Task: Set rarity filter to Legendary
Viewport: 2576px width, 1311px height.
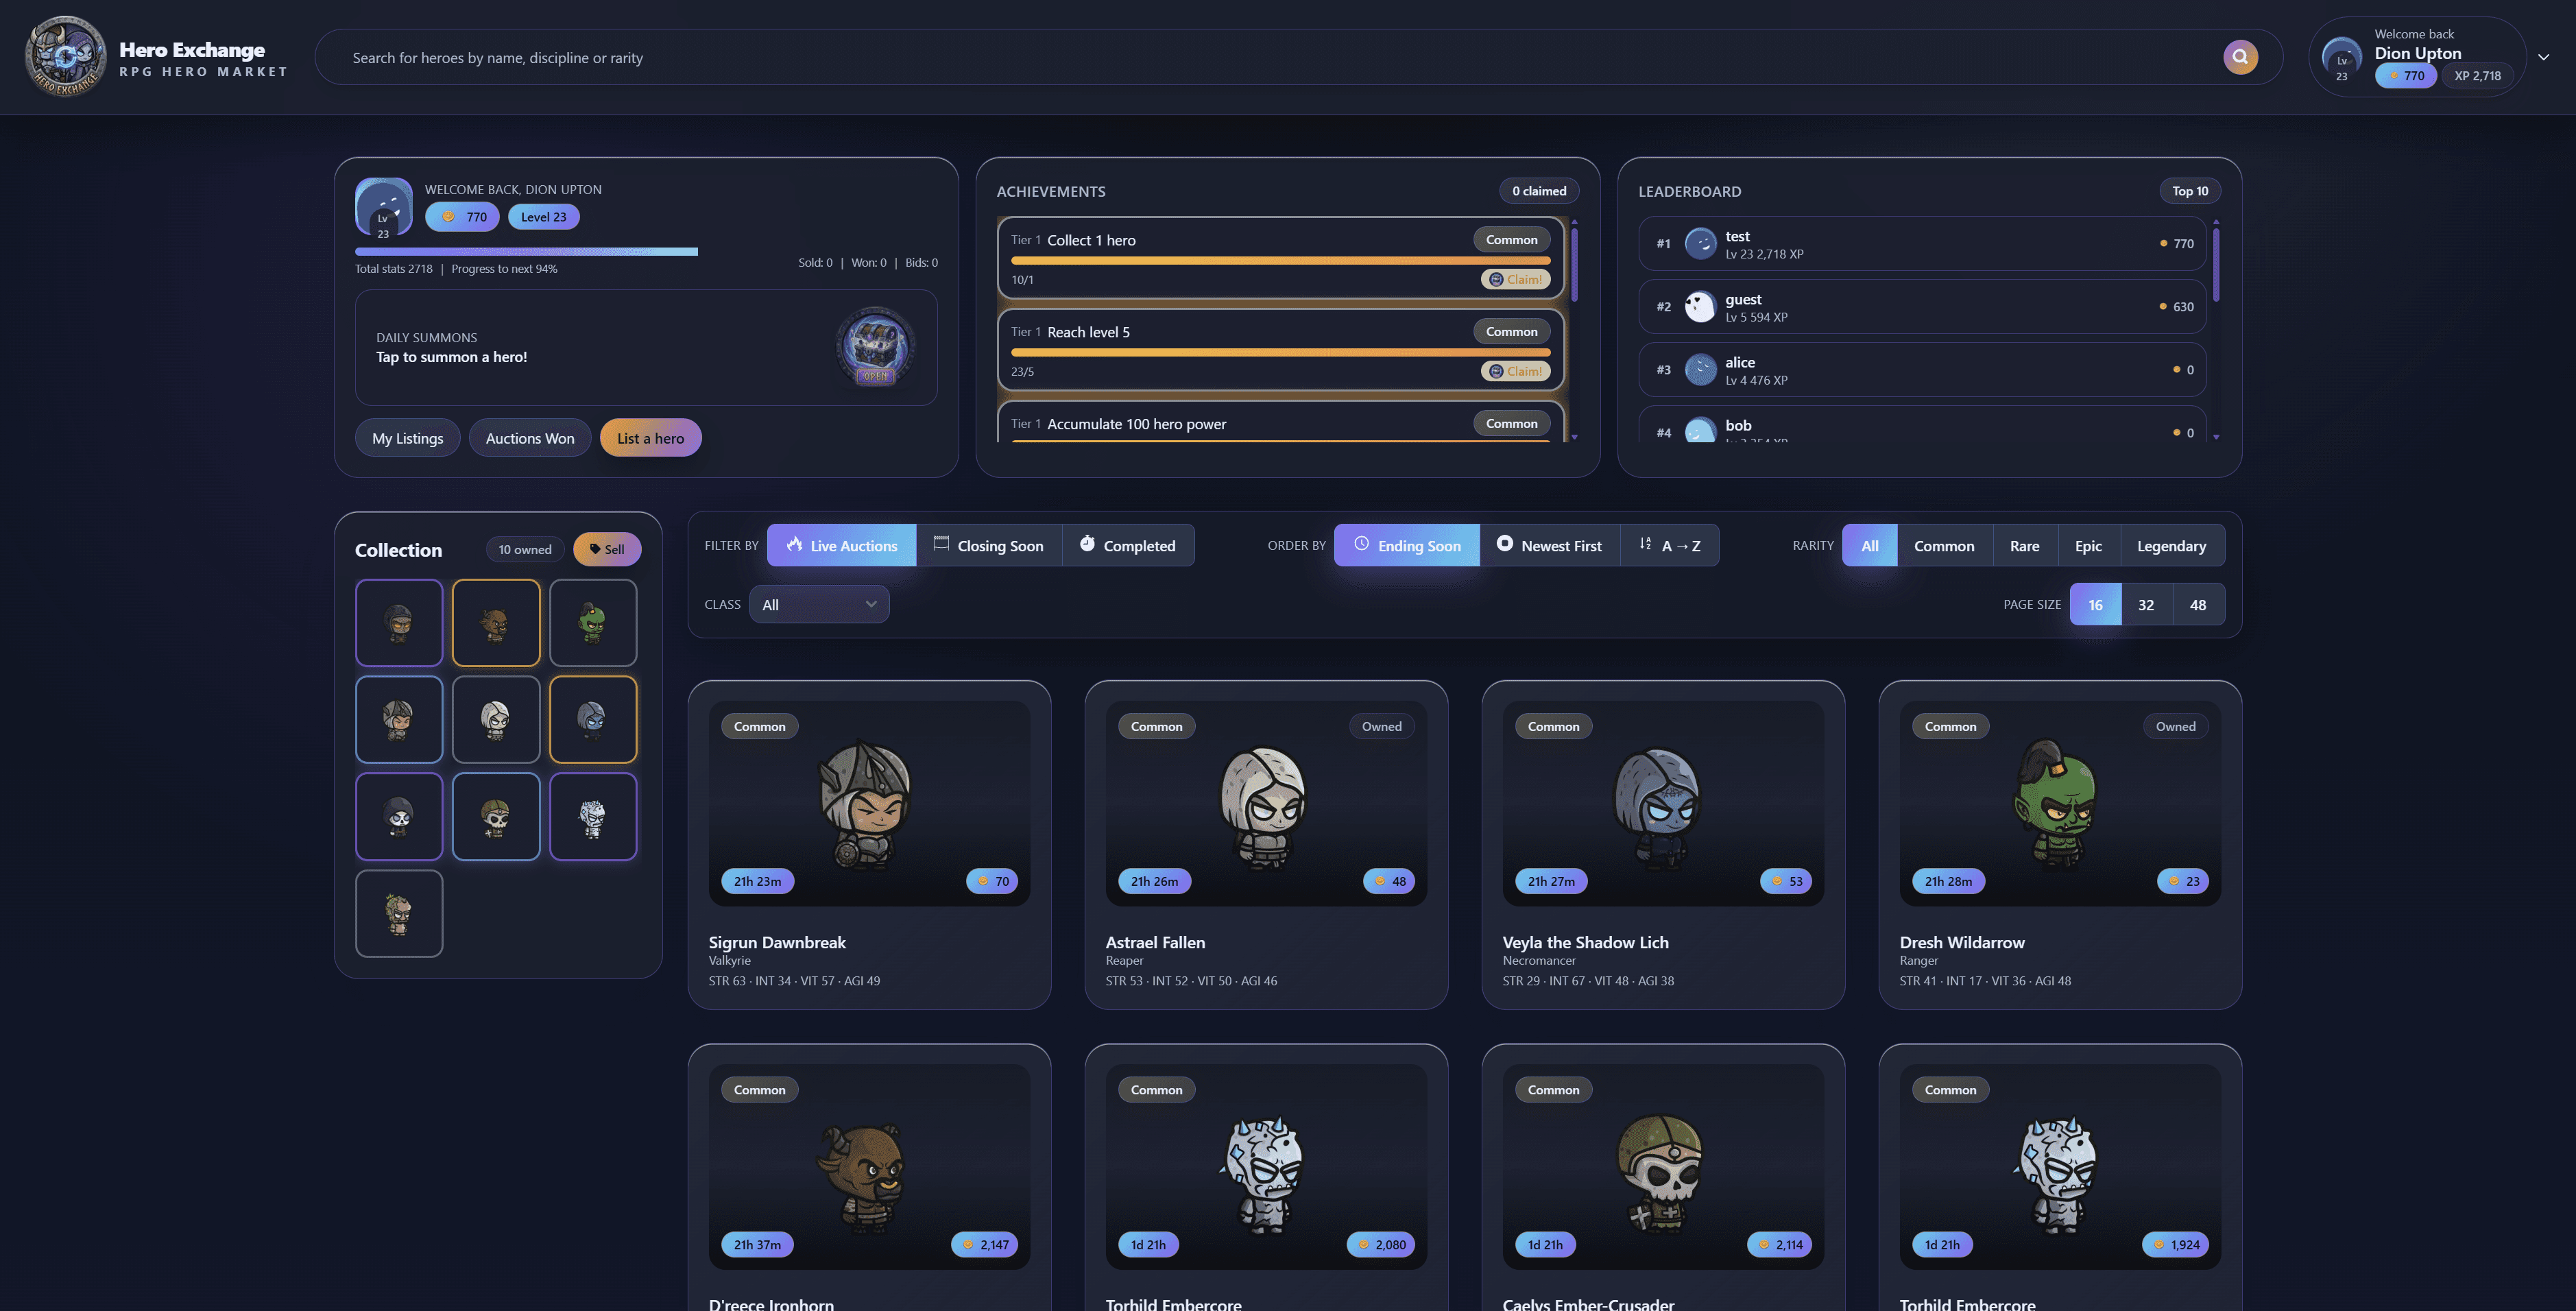Action: pyautogui.click(x=2171, y=546)
